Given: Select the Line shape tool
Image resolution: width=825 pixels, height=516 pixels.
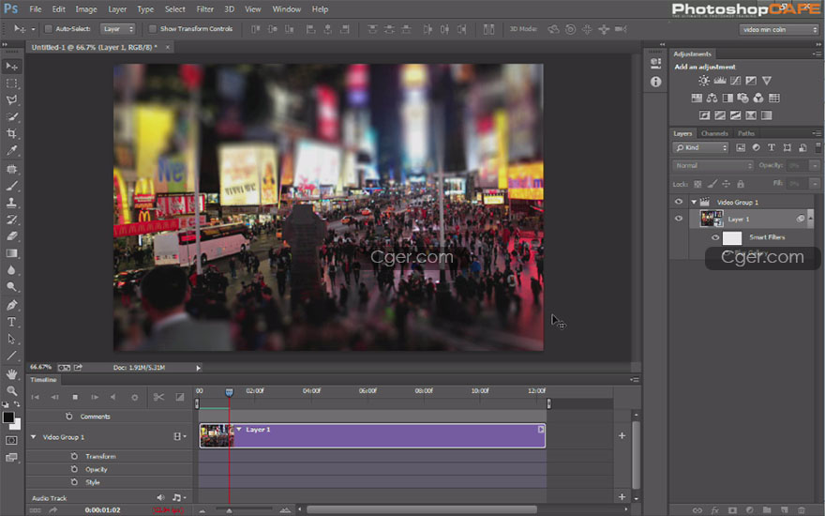Looking at the screenshot, I should pyautogui.click(x=11, y=356).
